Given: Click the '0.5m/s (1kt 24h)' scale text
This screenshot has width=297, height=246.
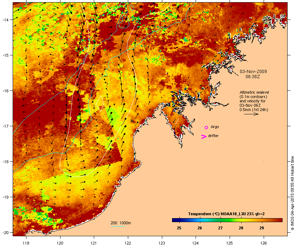Looking at the screenshot, I should coord(254,110).
